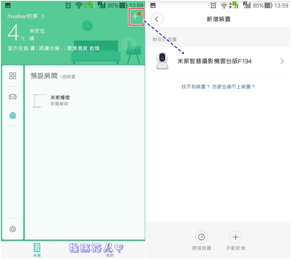This screenshot has width=291, height=259.
Task: Tap the 裝置離線 offline status text
Action: pos(59,104)
